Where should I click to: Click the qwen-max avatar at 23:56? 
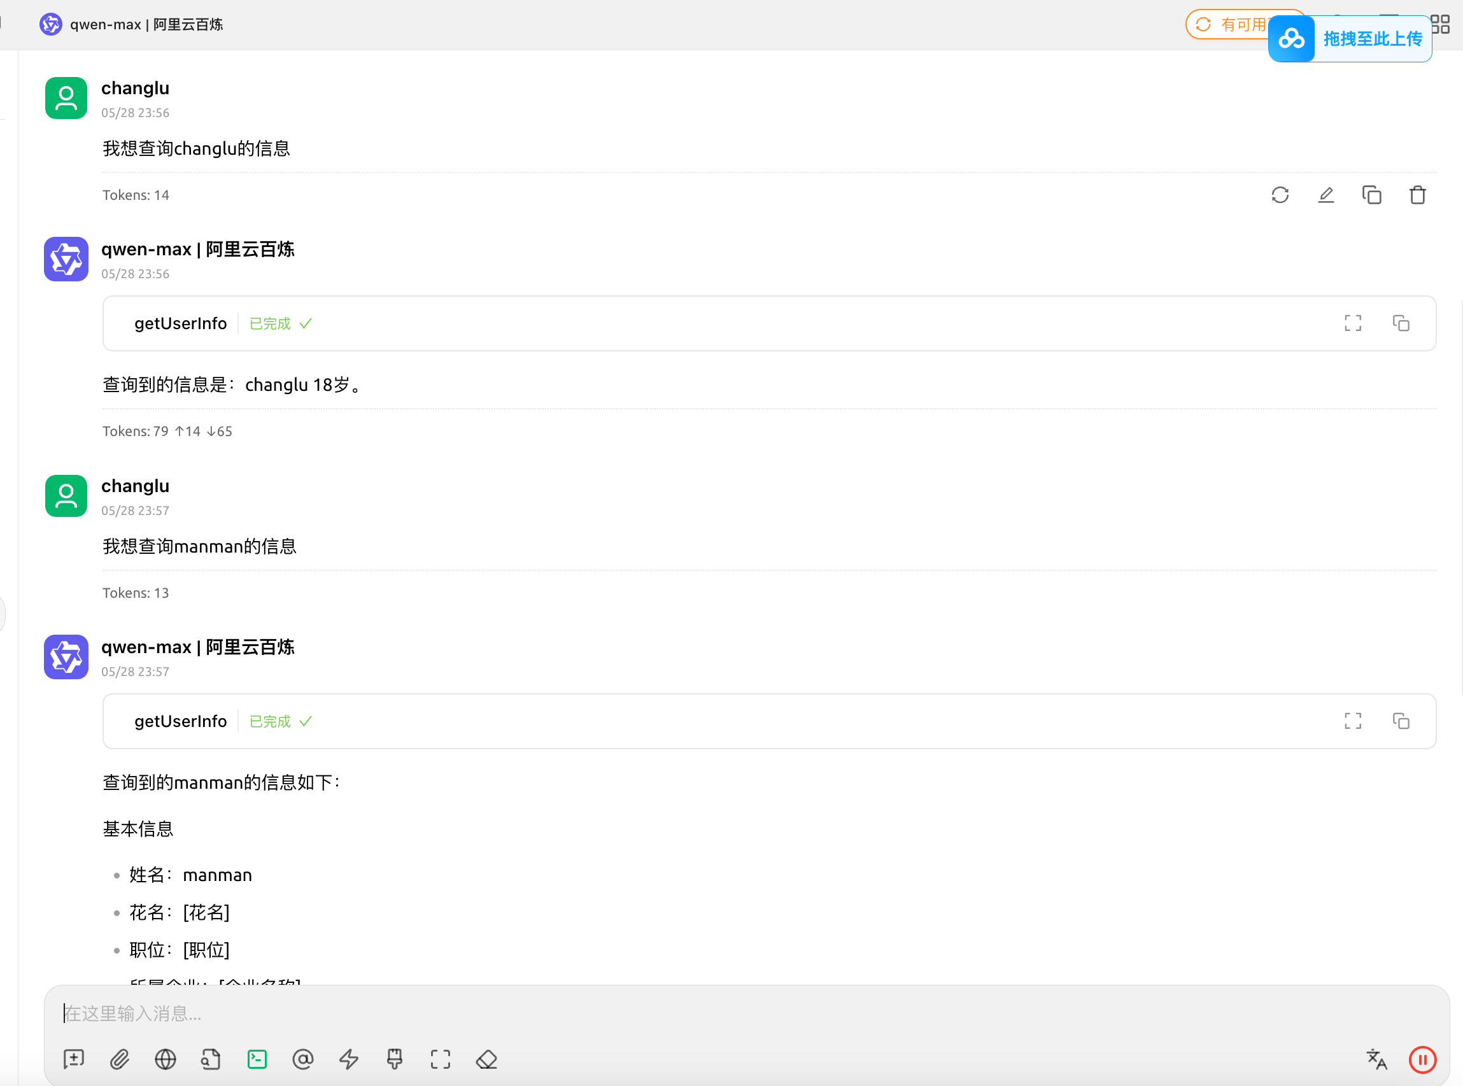66,259
